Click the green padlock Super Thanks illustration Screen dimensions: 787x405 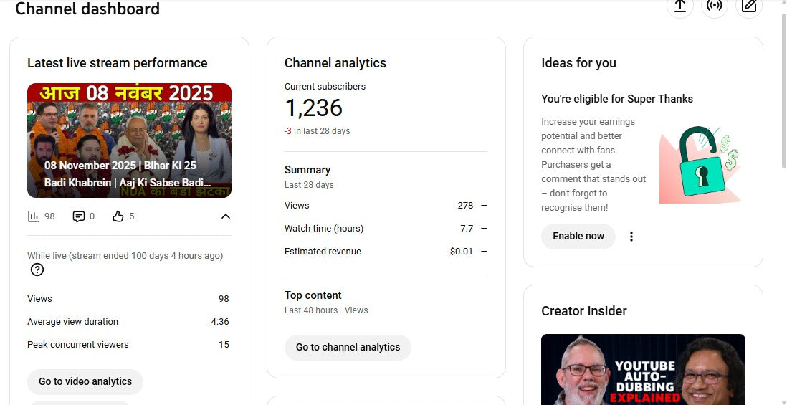[x=700, y=164]
